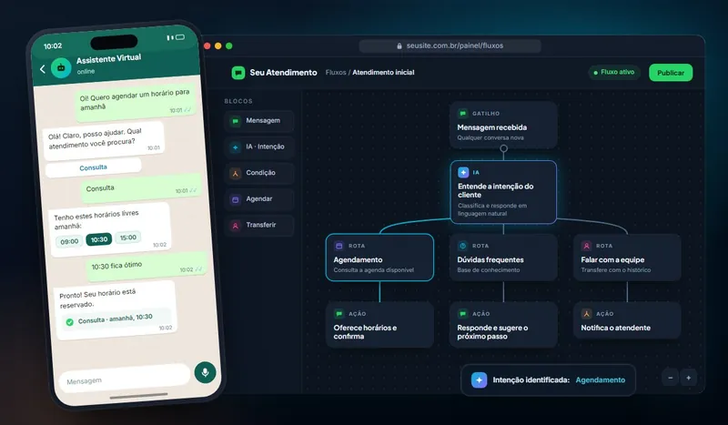The image size is (728, 425).
Task: Click the Transferir person icon
Action: point(236,226)
